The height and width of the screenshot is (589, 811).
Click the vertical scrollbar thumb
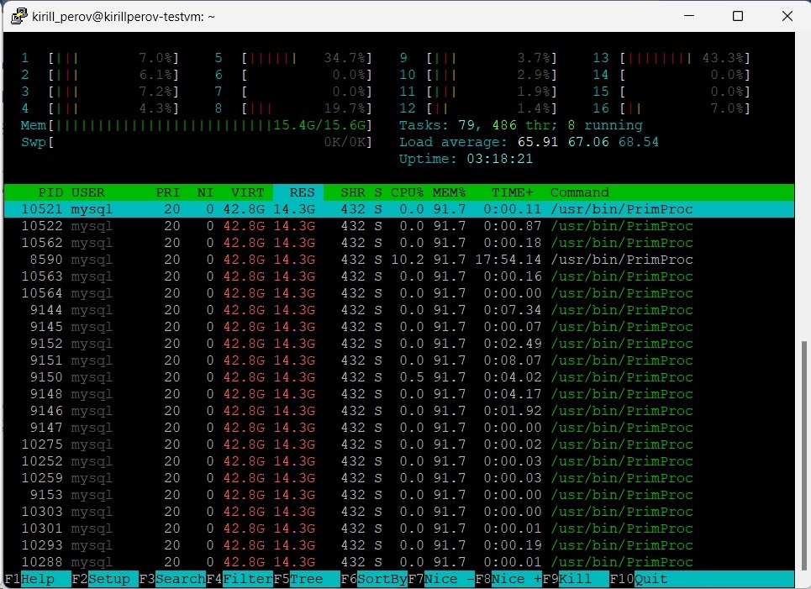click(x=804, y=454)
